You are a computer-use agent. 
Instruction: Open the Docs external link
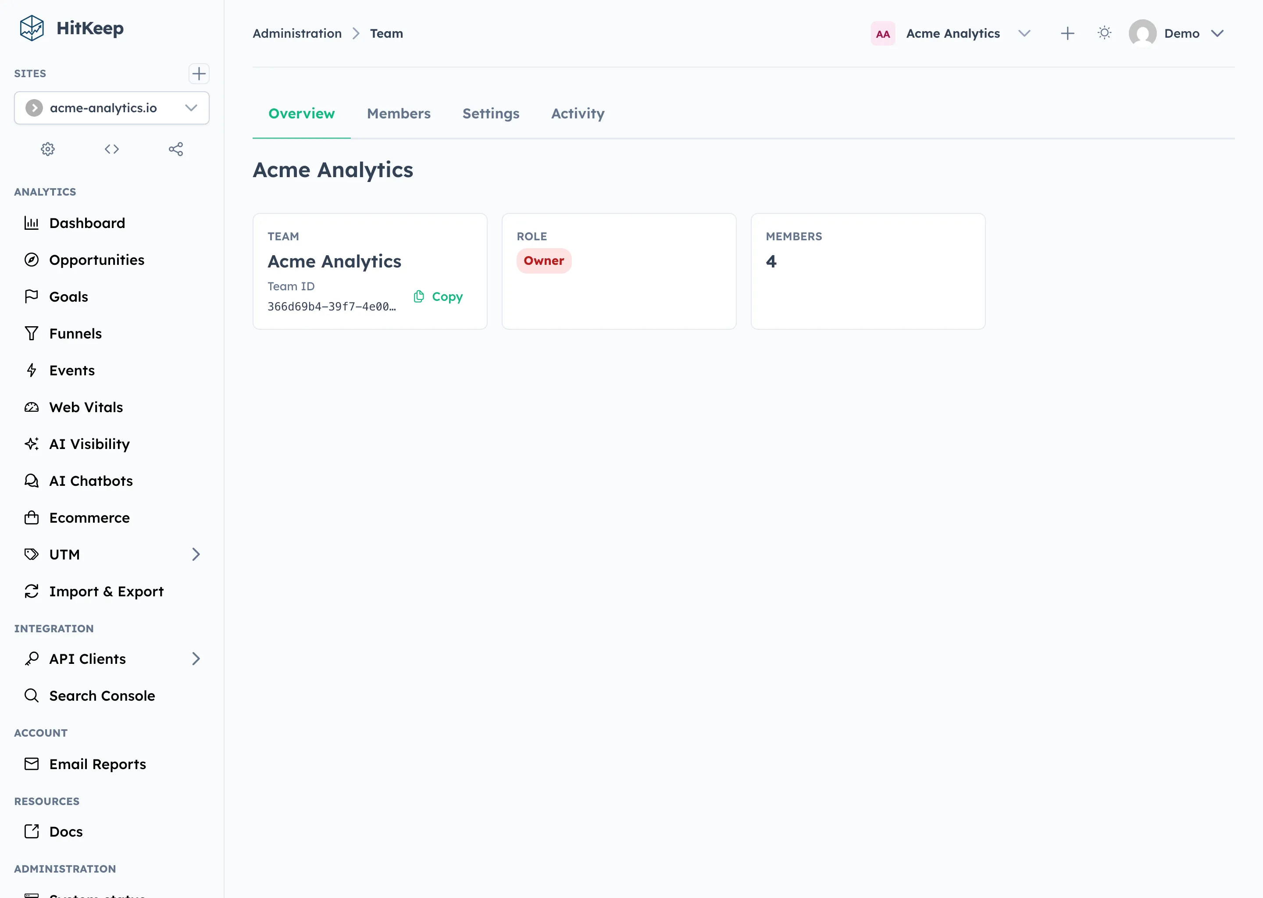pos(112,832)
